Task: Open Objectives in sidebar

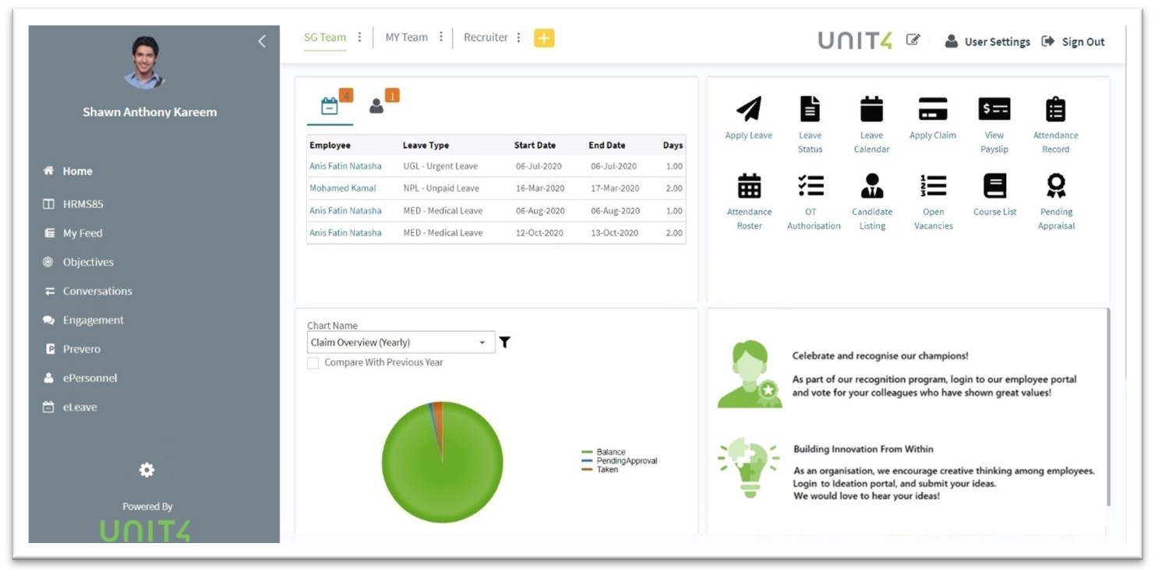Action: coord(88,262)
